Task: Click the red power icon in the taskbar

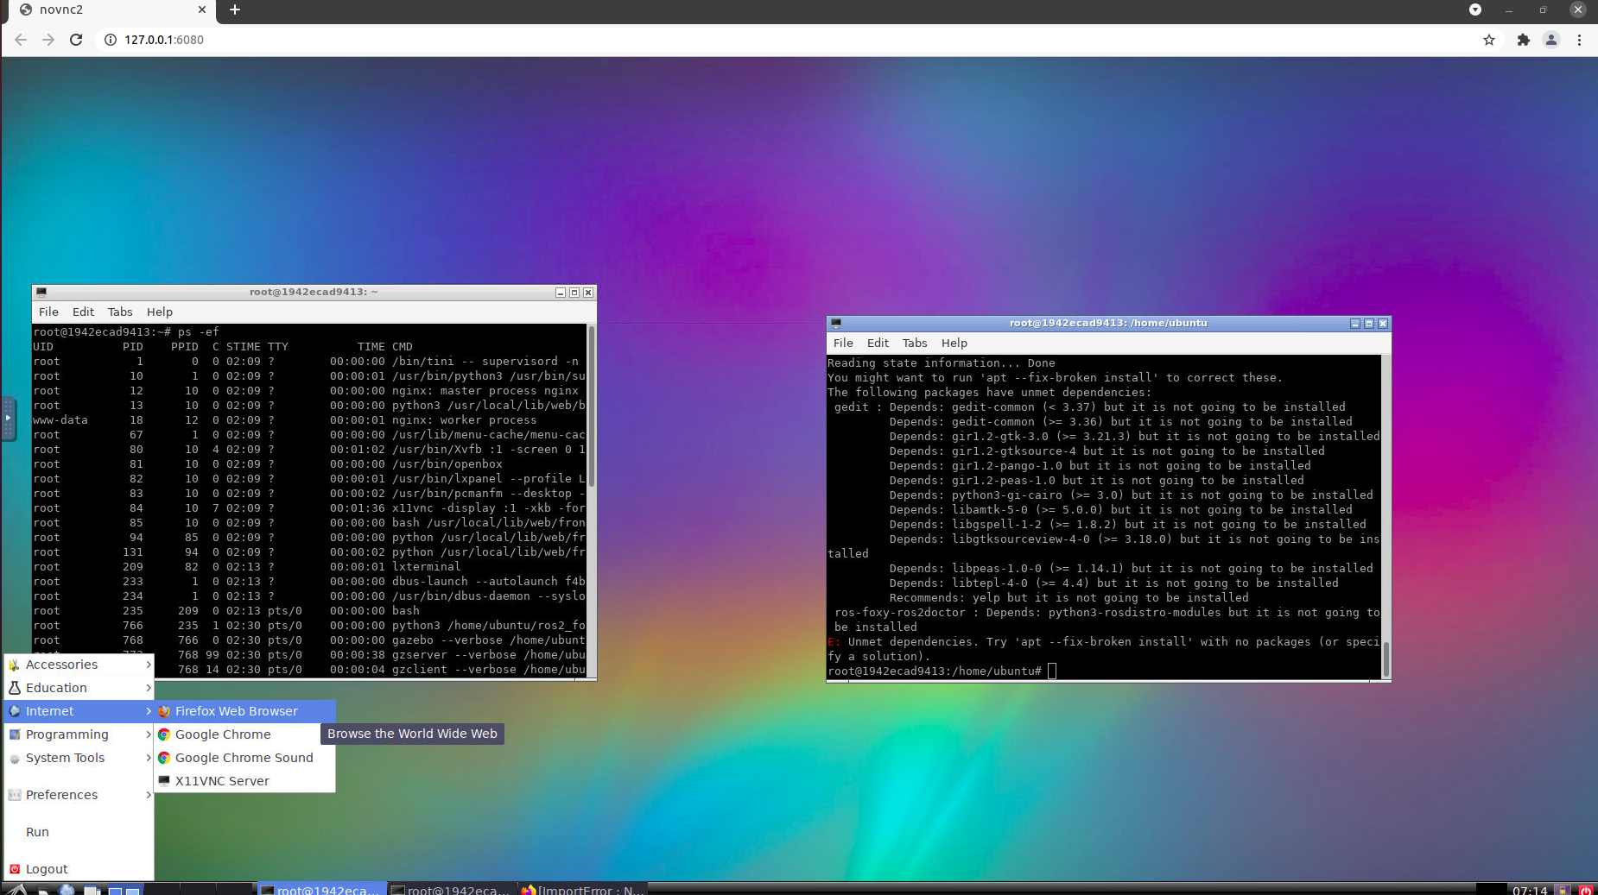Action: (1586, 889)
